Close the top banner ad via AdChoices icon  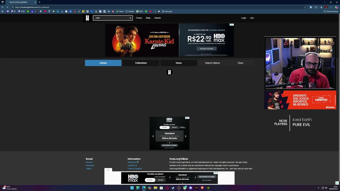[x=232, y=25]
